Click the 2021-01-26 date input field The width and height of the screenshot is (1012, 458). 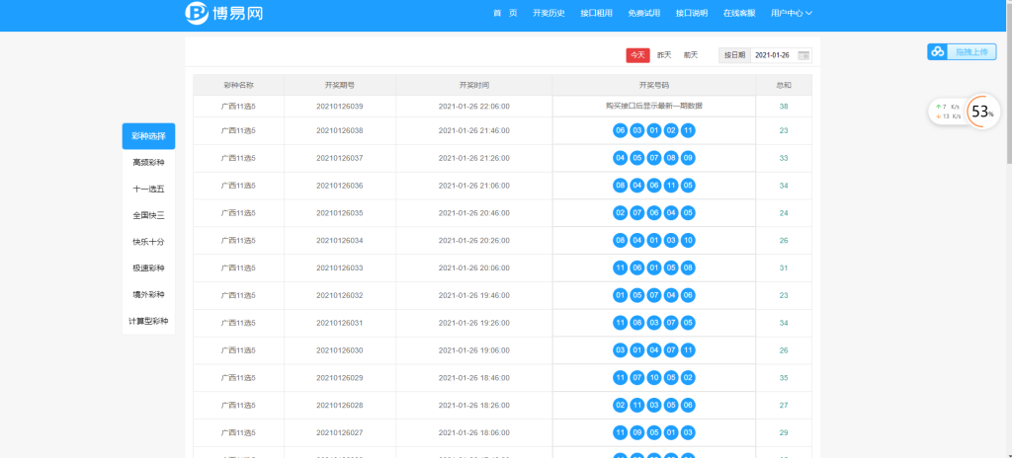click(x=773, y=55)
